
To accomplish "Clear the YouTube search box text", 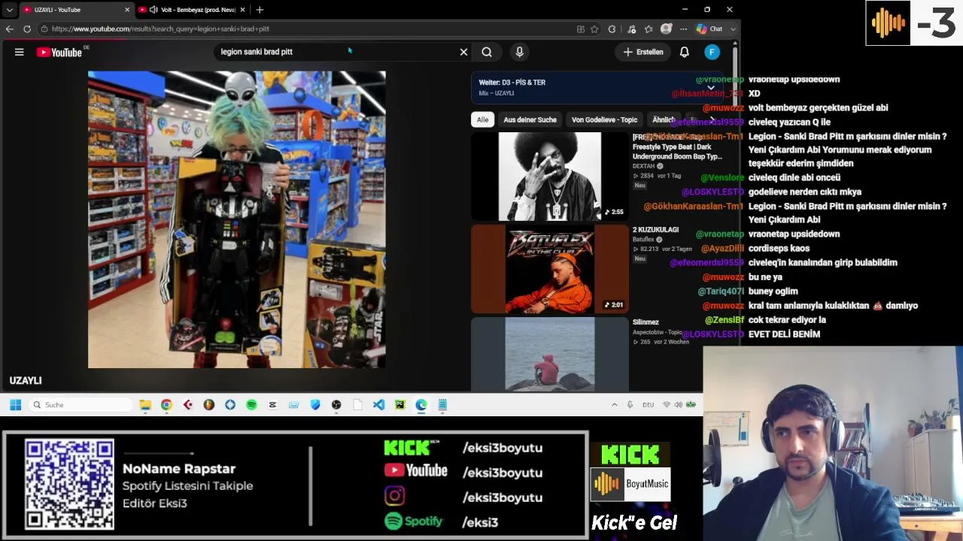I will 463,52.
